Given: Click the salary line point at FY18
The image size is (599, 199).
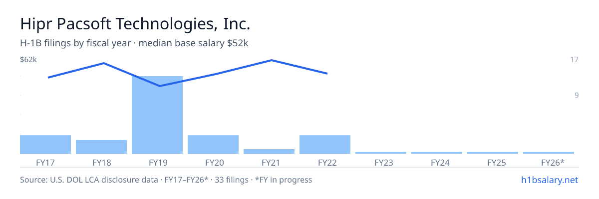Looking at the screenshot, I should (x=103, y=63).
